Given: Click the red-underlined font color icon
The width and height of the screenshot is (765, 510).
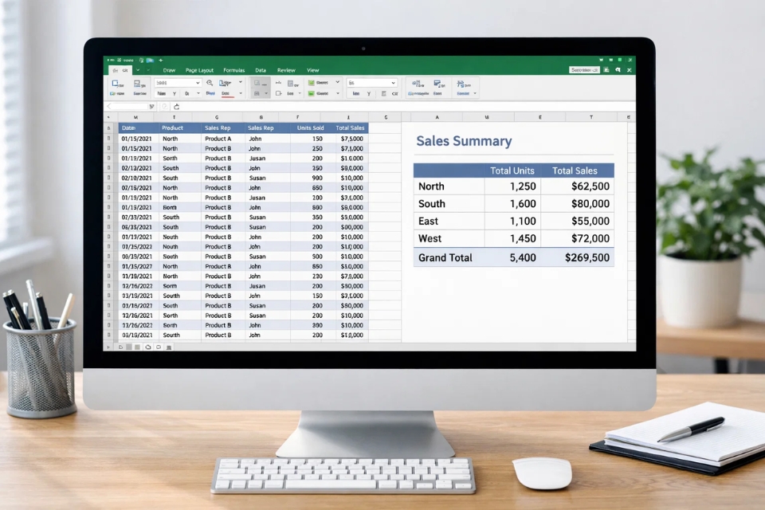Looking at the screenshot, I should coord(226,94).
